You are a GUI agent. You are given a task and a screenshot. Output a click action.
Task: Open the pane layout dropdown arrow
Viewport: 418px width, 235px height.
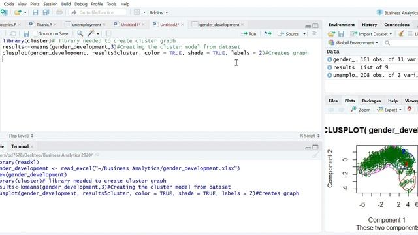pyautogui.click(x=144, y=12)
